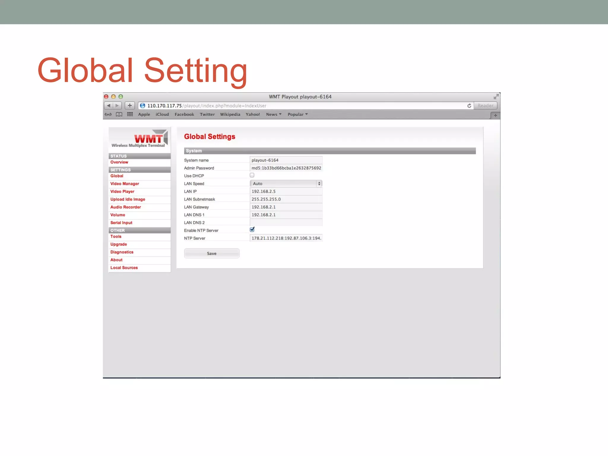Reload the page with the refresh icon
The height and width of the screenshot is (456, 608).
click(x=469, y=106)
